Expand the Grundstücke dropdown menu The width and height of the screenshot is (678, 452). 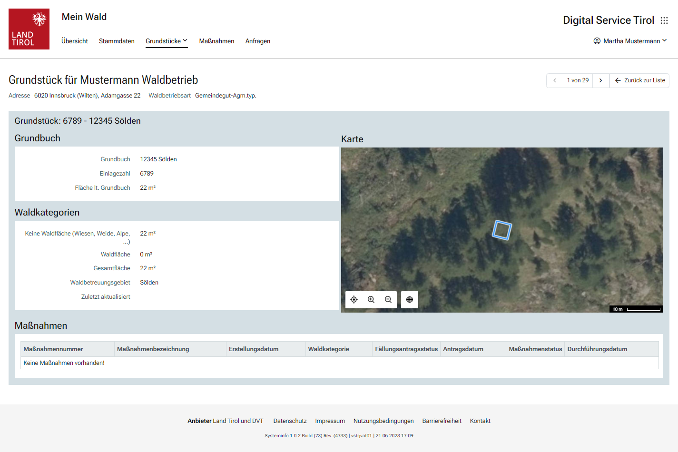(167, 41)
